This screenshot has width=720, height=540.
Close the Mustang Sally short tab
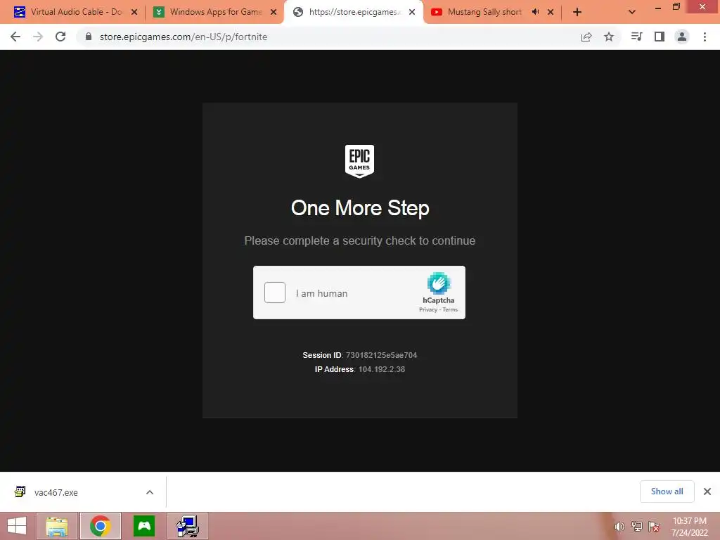click(551, 12)
